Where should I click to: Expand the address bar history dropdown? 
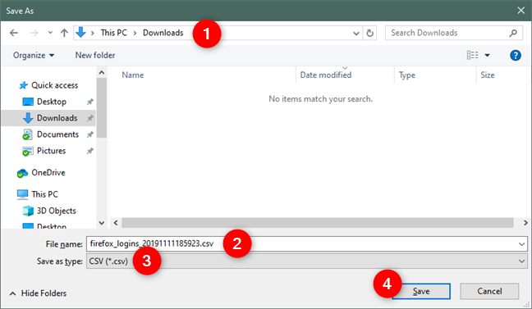coord(356,34)
